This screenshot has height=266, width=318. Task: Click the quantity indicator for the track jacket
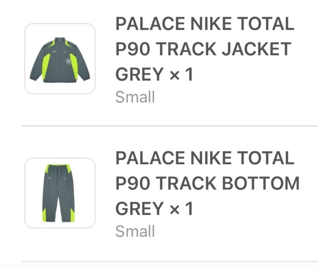coord(181,73)
